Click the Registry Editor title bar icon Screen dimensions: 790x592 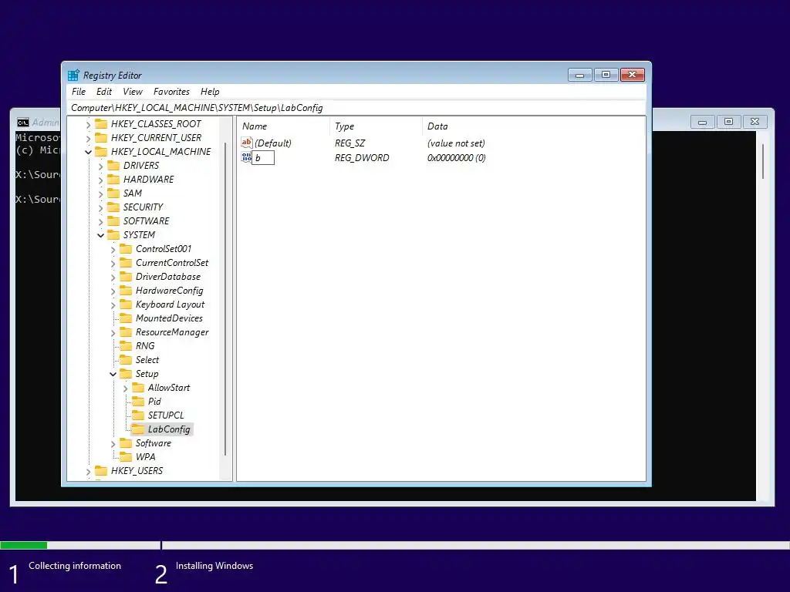click(73, 75)
